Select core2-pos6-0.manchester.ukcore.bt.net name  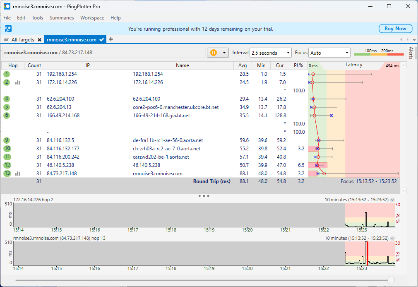(x=175, y=107)
